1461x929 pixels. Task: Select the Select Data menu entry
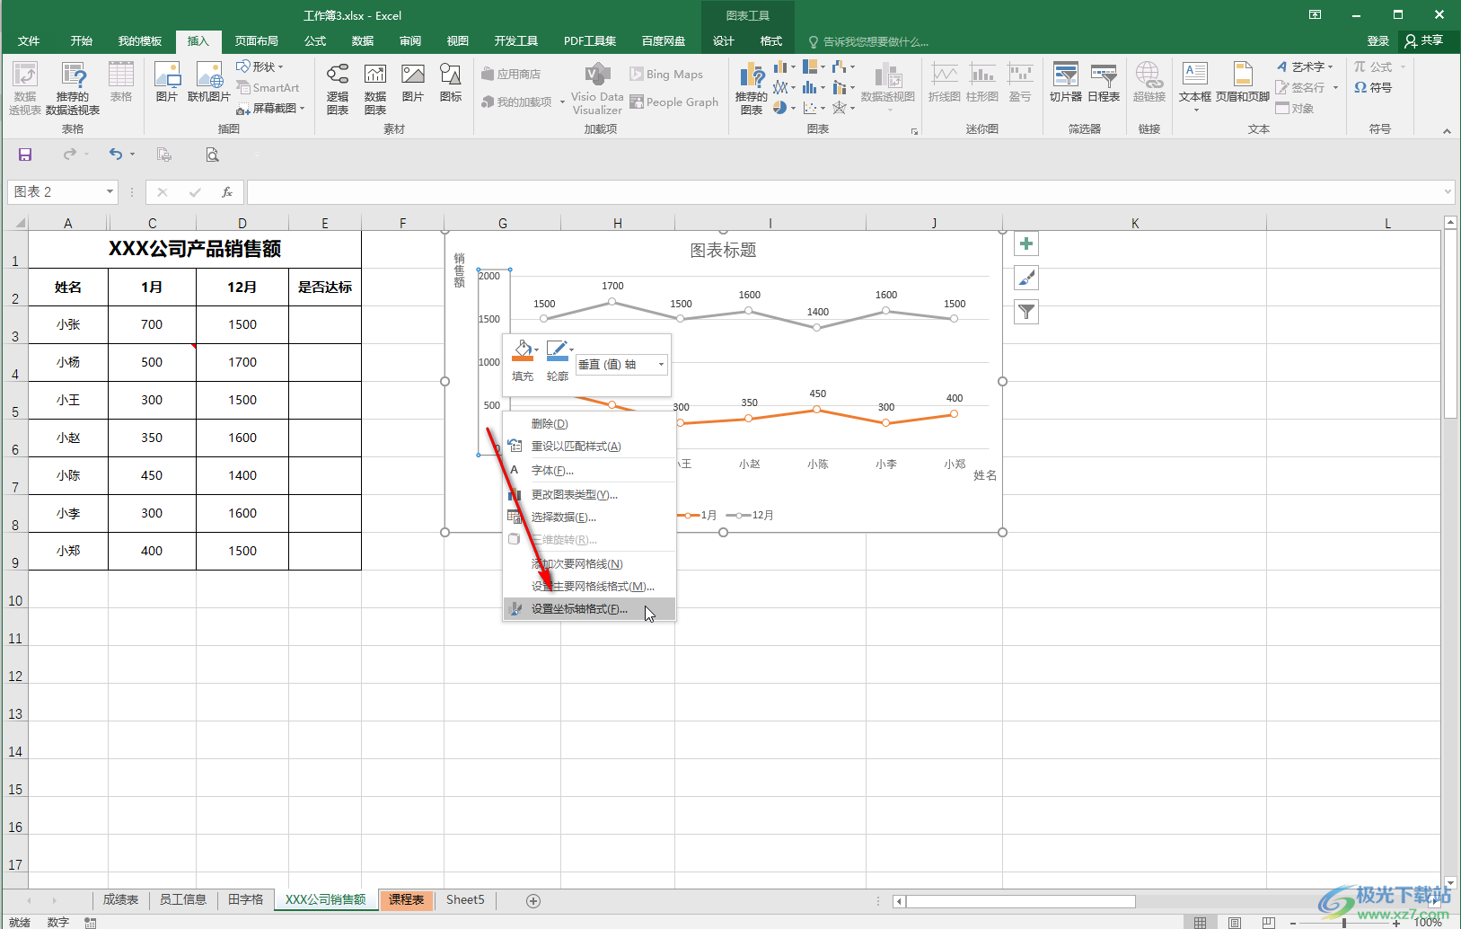pos(589,517)
